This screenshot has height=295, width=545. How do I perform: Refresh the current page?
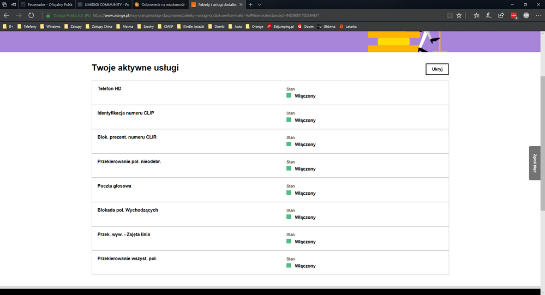click(x=31, y=15)
